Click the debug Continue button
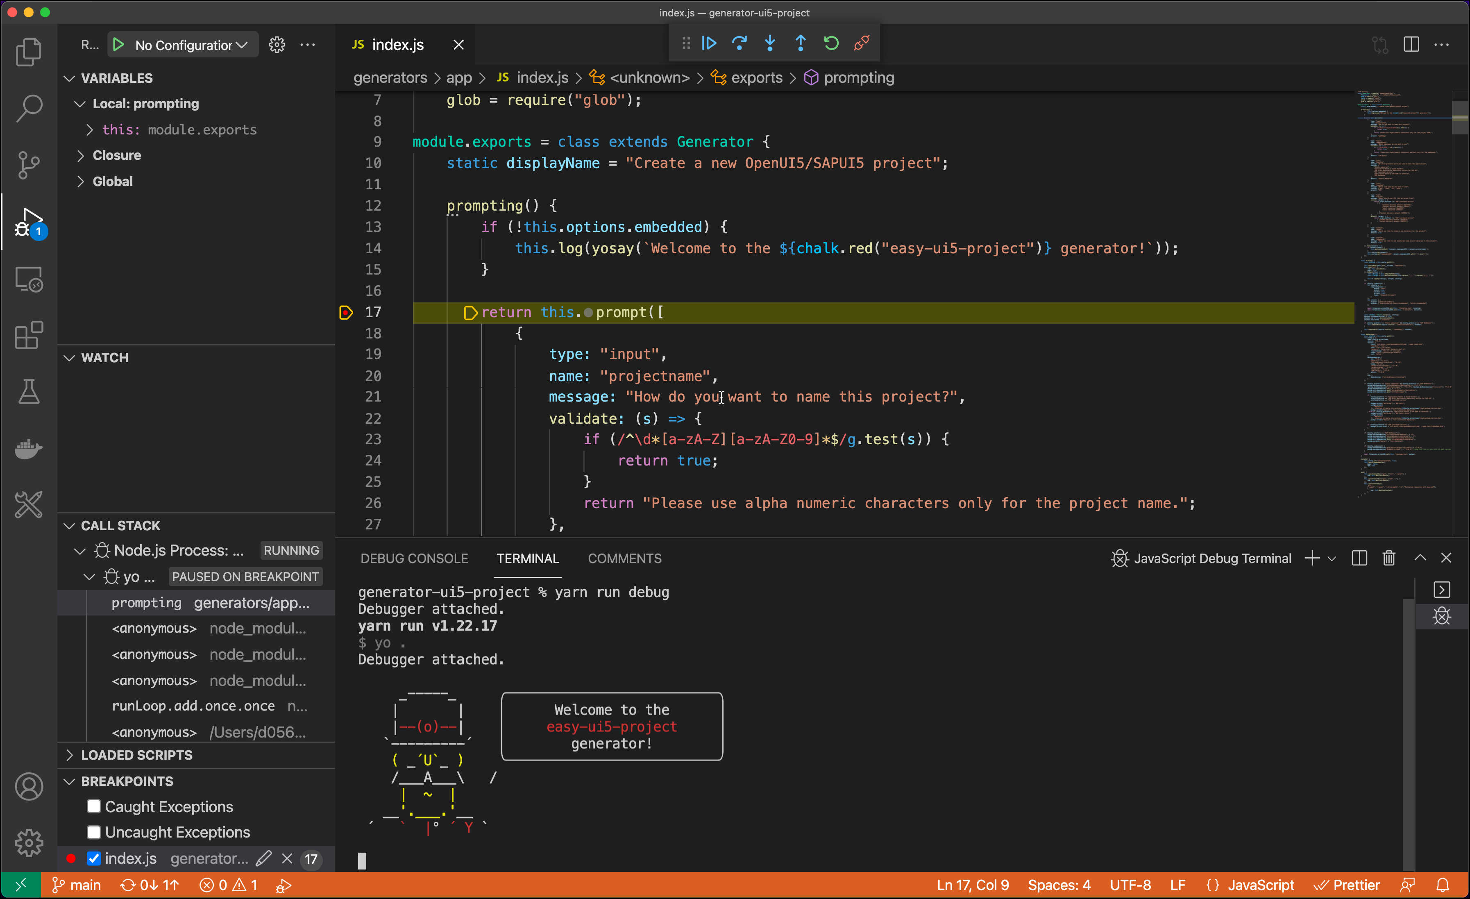The image size is (1470, 899). coord(709,43)
